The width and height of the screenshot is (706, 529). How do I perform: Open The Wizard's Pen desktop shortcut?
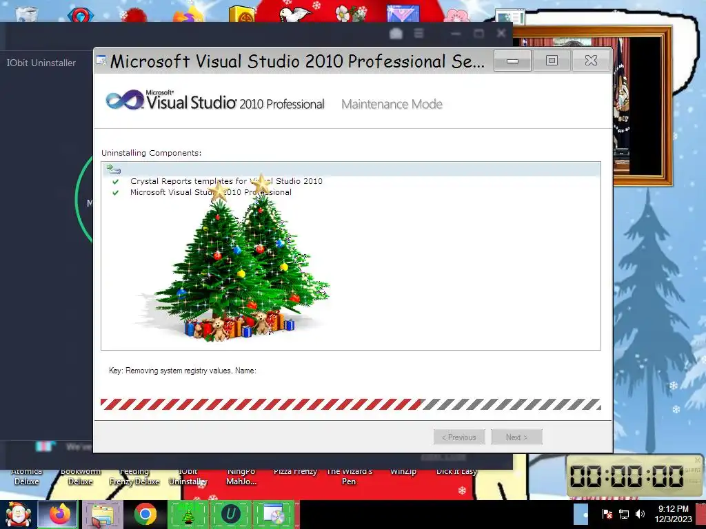pyautogui.click(x=349, y=477)
